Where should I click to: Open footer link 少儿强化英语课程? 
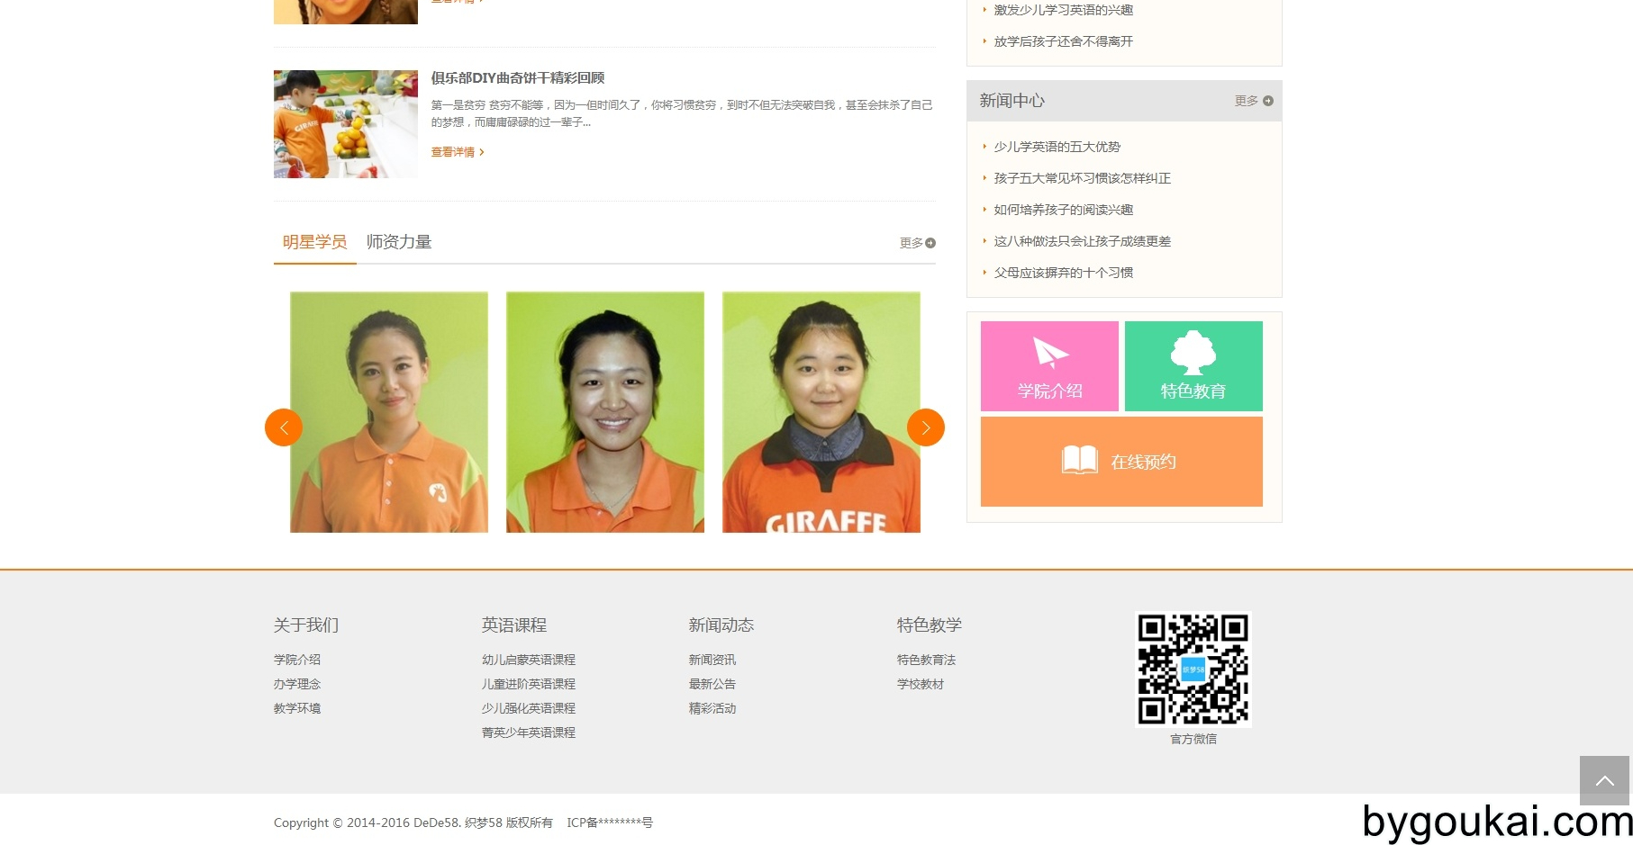(x=529, y=708)
